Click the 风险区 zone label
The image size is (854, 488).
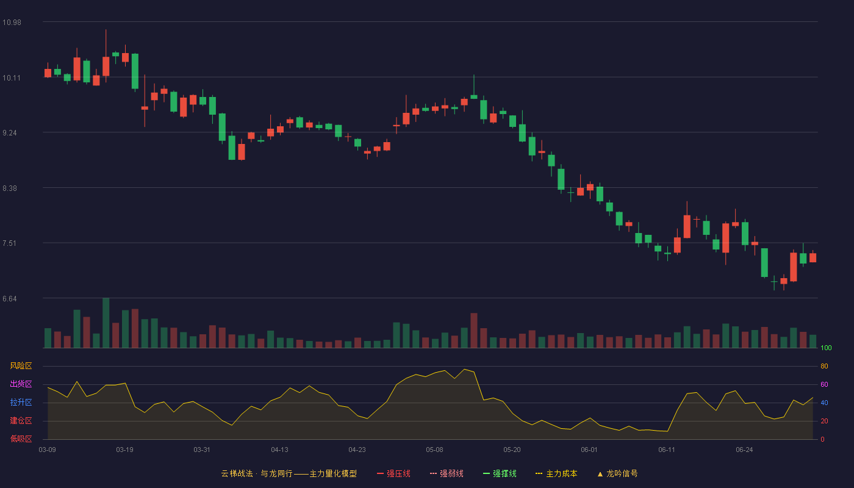click(21, 366)
